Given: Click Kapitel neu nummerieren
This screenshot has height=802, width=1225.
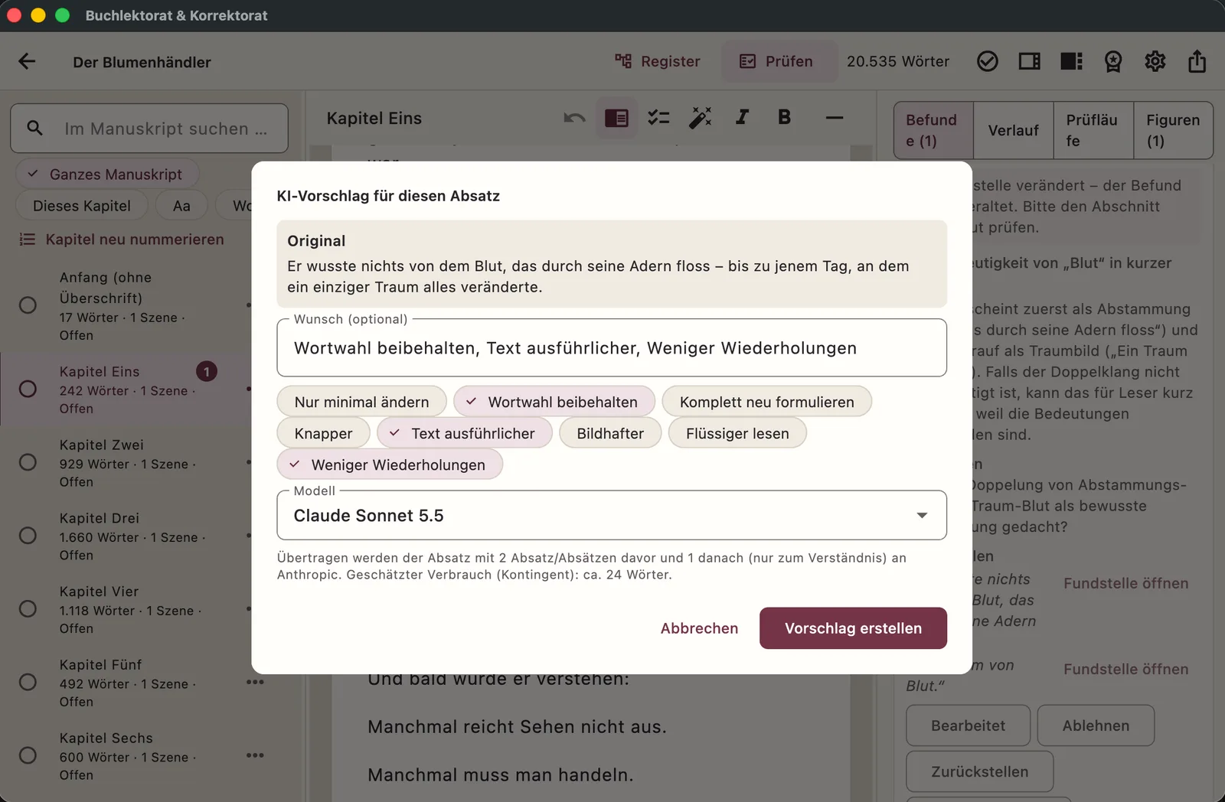Looking at the screenshot, I should click(x=122, y=240).
